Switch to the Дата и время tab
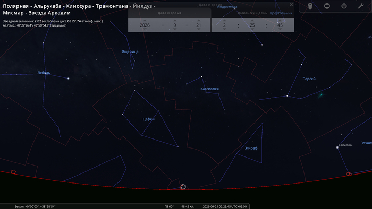Screen dimensions: 372x209 170,13
